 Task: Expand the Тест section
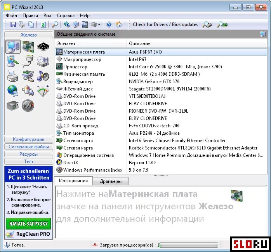click(x=29, y=162)
